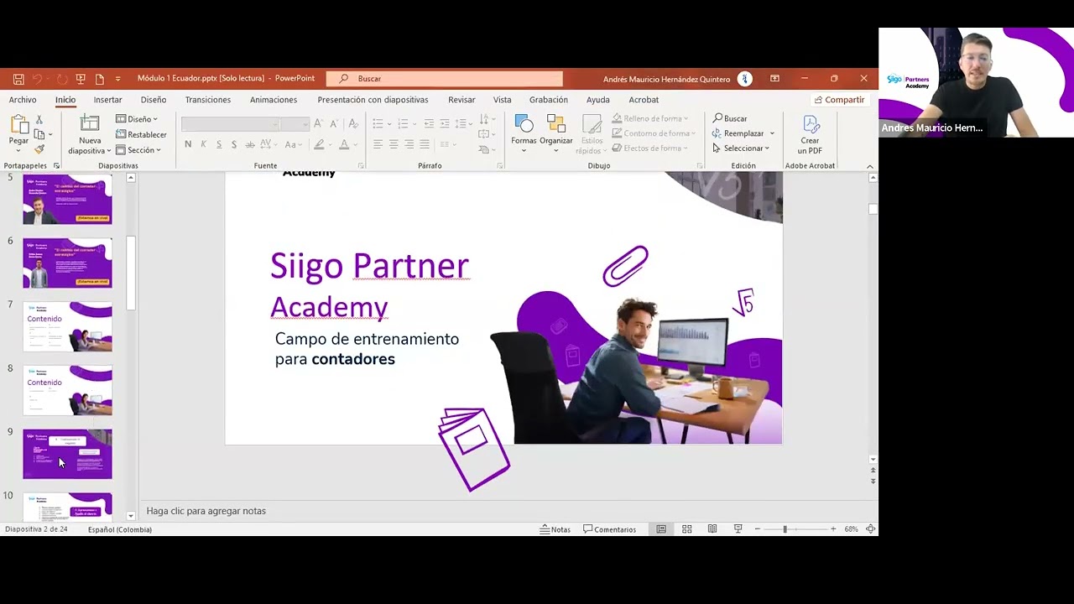1074x604 pixels.
Task: Toggle bold formatting (N)
Action: pos(188,144)
